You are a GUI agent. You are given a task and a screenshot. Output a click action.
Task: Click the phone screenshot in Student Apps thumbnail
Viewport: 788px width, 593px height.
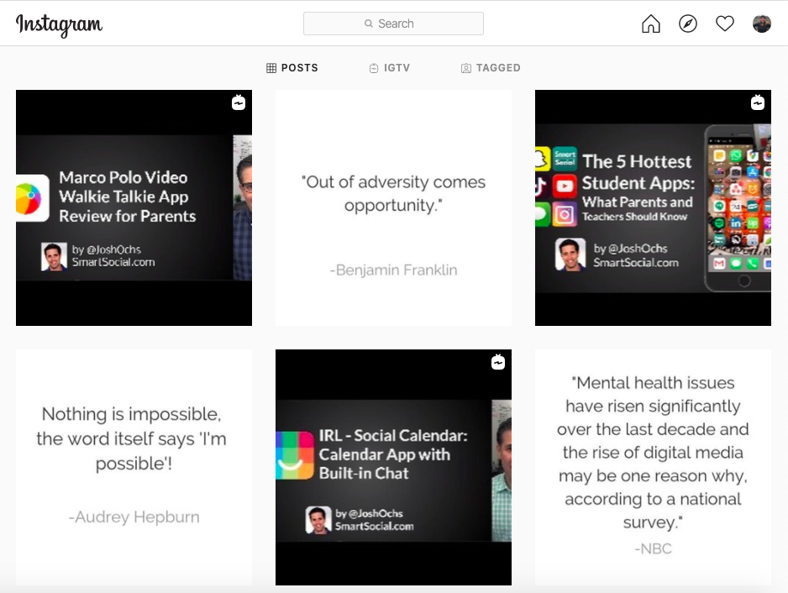coord(738,207)
